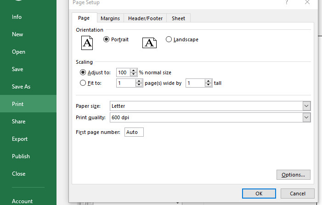
Task: Cancel the Page Setup dialog
Action: [297, 194]
